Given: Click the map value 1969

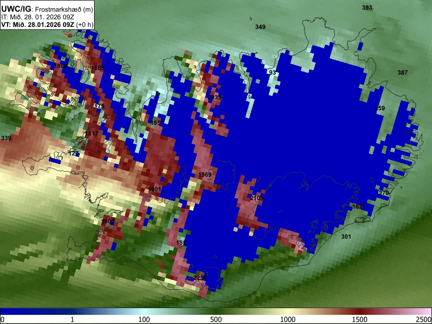Looking at the screenshot, I should [205, 175].
